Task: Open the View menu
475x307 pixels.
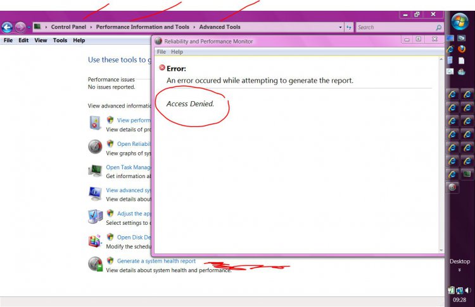Action: 41,40
